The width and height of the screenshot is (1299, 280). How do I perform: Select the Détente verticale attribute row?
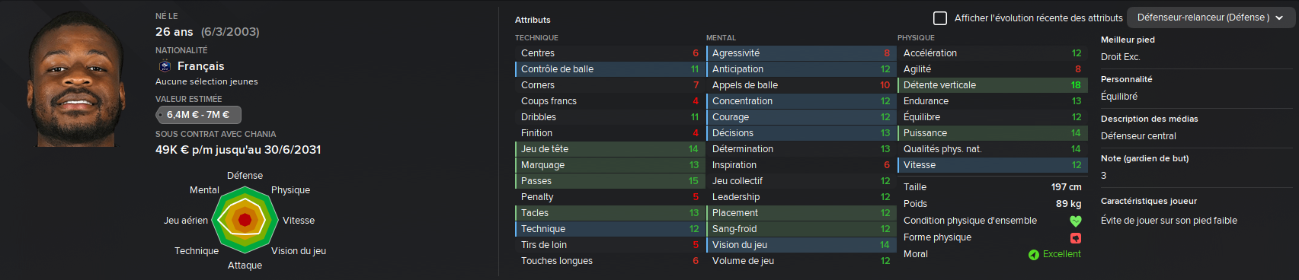(991, 85)
